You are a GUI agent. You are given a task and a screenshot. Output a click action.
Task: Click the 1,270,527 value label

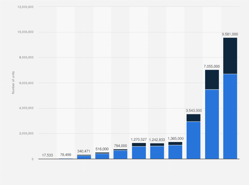coord(139,140)
